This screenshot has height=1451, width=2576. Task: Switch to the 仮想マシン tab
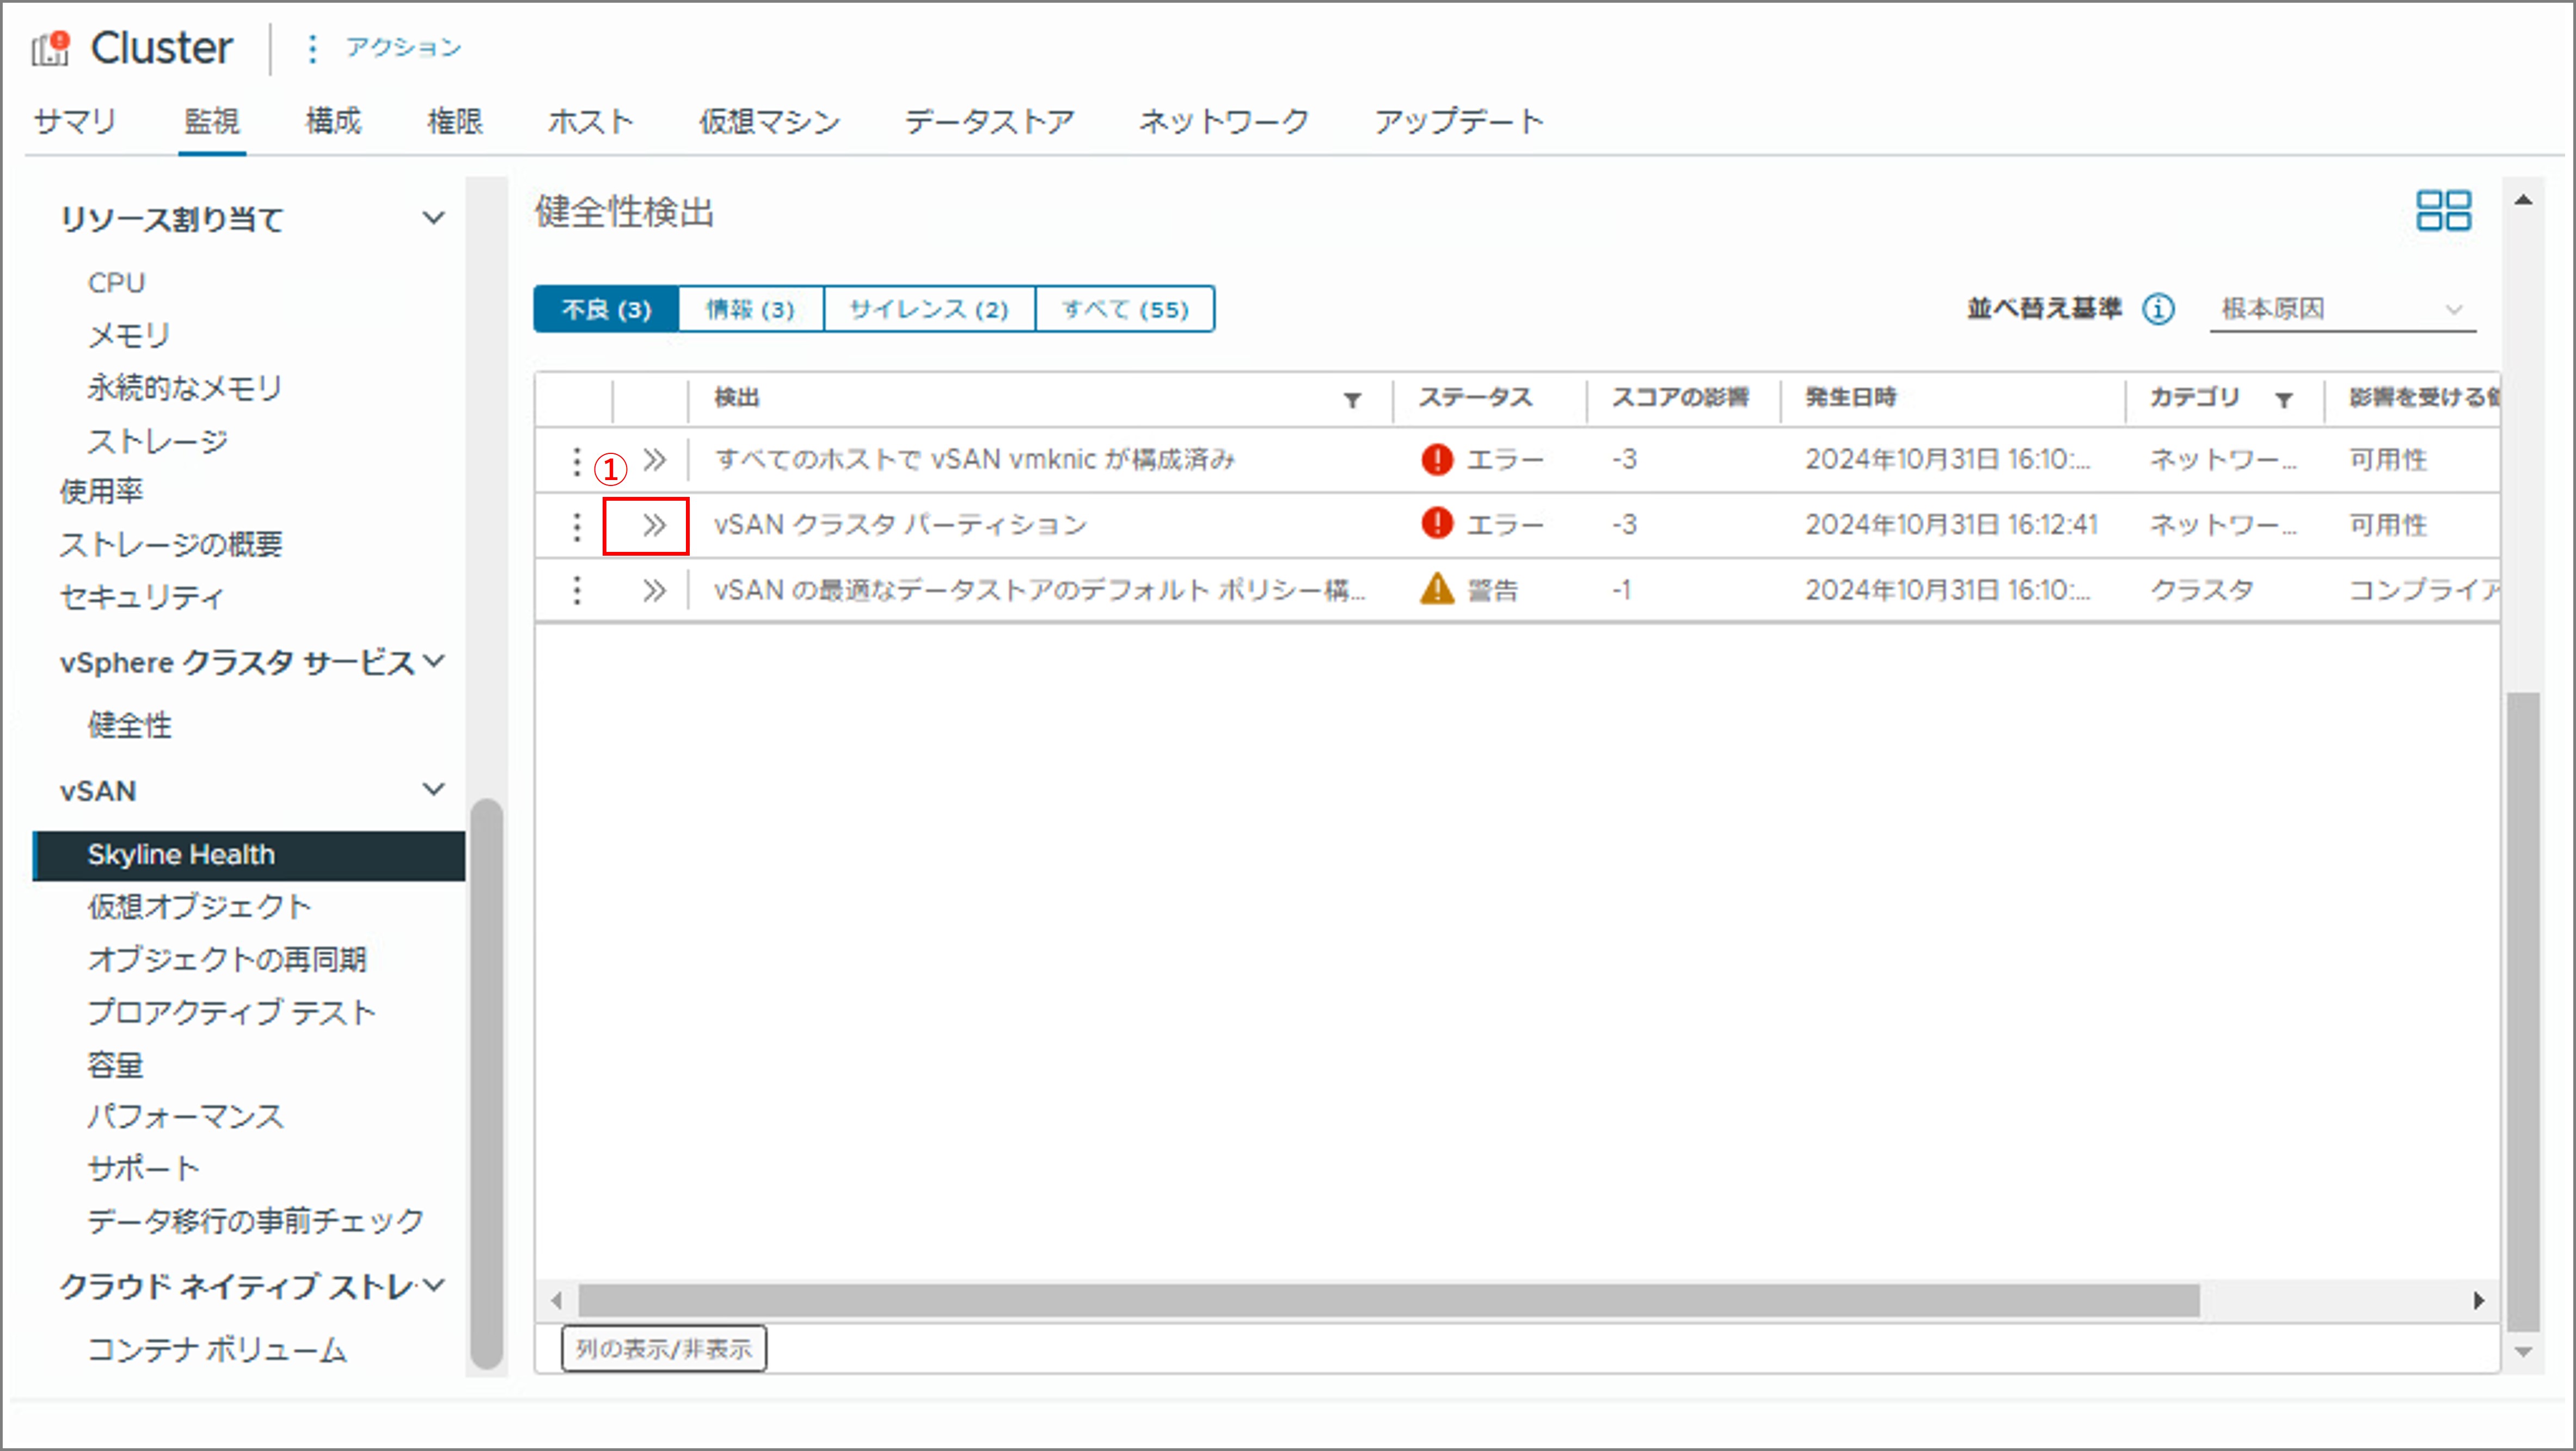click(769, 121)
